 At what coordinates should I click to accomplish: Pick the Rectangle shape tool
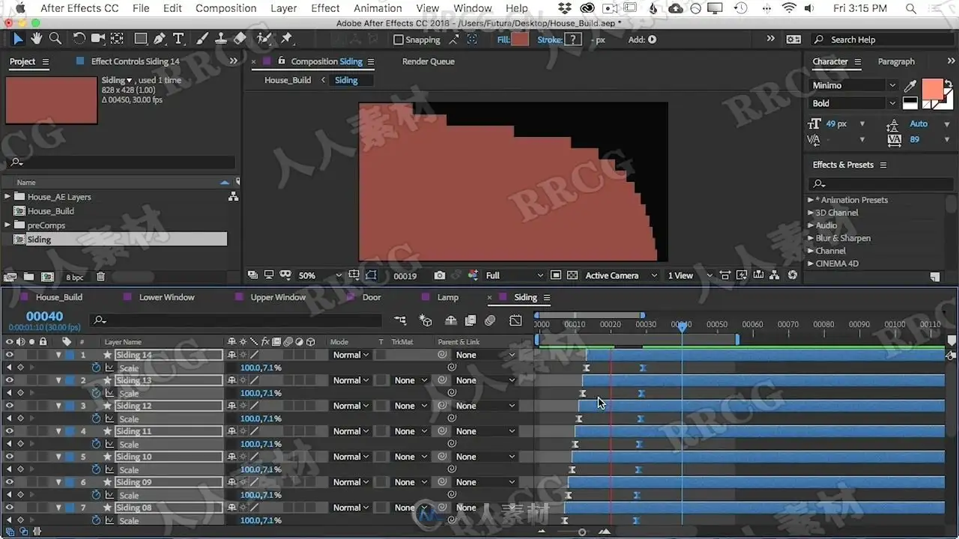(140, 39)
